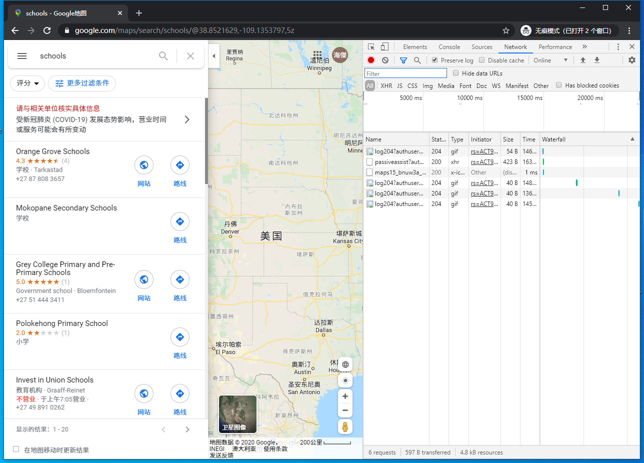Reload the page in Chrome
This screenshot has width=644, height=463.
47,30
